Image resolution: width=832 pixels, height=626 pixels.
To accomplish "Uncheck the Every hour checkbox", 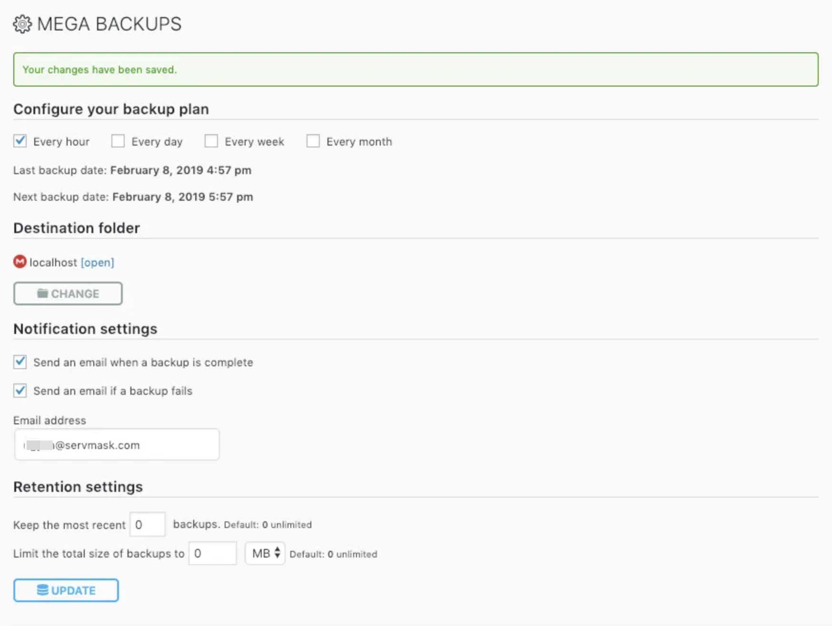I will pyautogui.click(x=20, y=141).
